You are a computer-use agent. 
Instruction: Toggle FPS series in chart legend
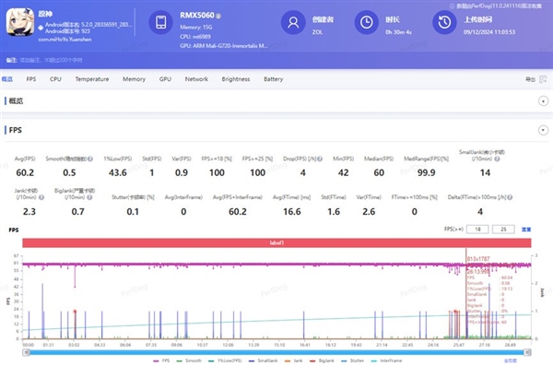(x=161, y=360)
